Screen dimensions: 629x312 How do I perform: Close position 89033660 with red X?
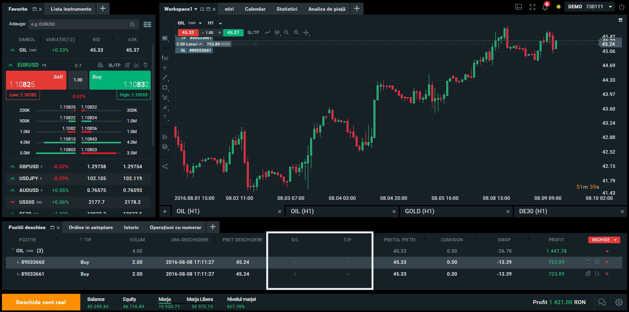pos(607,262)
